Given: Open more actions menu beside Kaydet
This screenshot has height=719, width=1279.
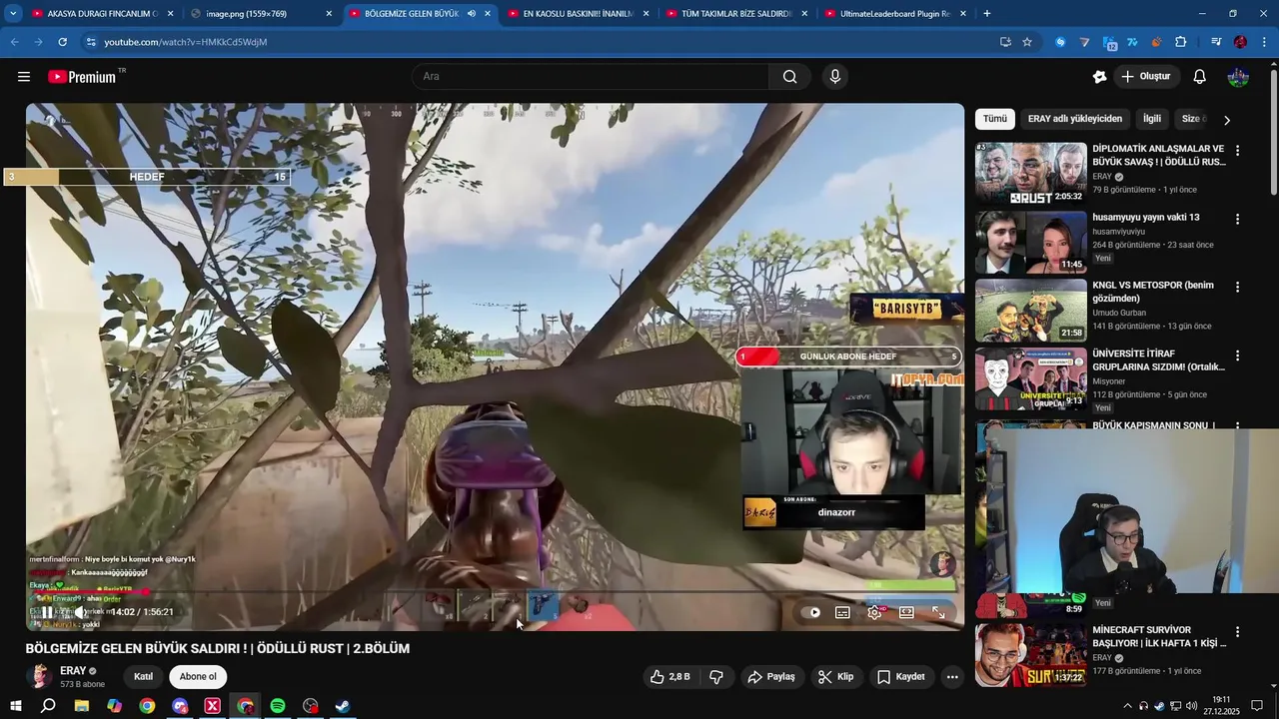Looking at the screenshot, I should (x=952, y=677).
